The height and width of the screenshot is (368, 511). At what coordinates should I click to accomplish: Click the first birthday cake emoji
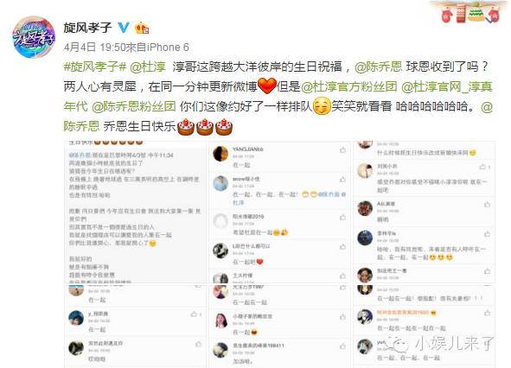click(186, 127)
